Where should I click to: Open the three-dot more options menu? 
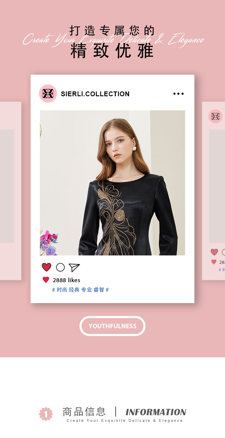tap(178, 94)
